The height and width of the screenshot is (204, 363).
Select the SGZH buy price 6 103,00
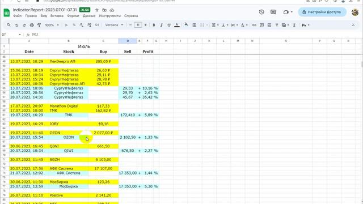103,160
